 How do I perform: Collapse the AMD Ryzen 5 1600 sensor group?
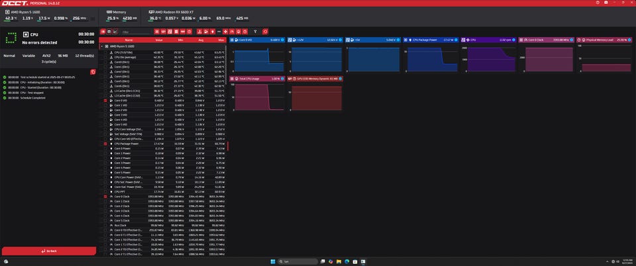tap(101, 46)
